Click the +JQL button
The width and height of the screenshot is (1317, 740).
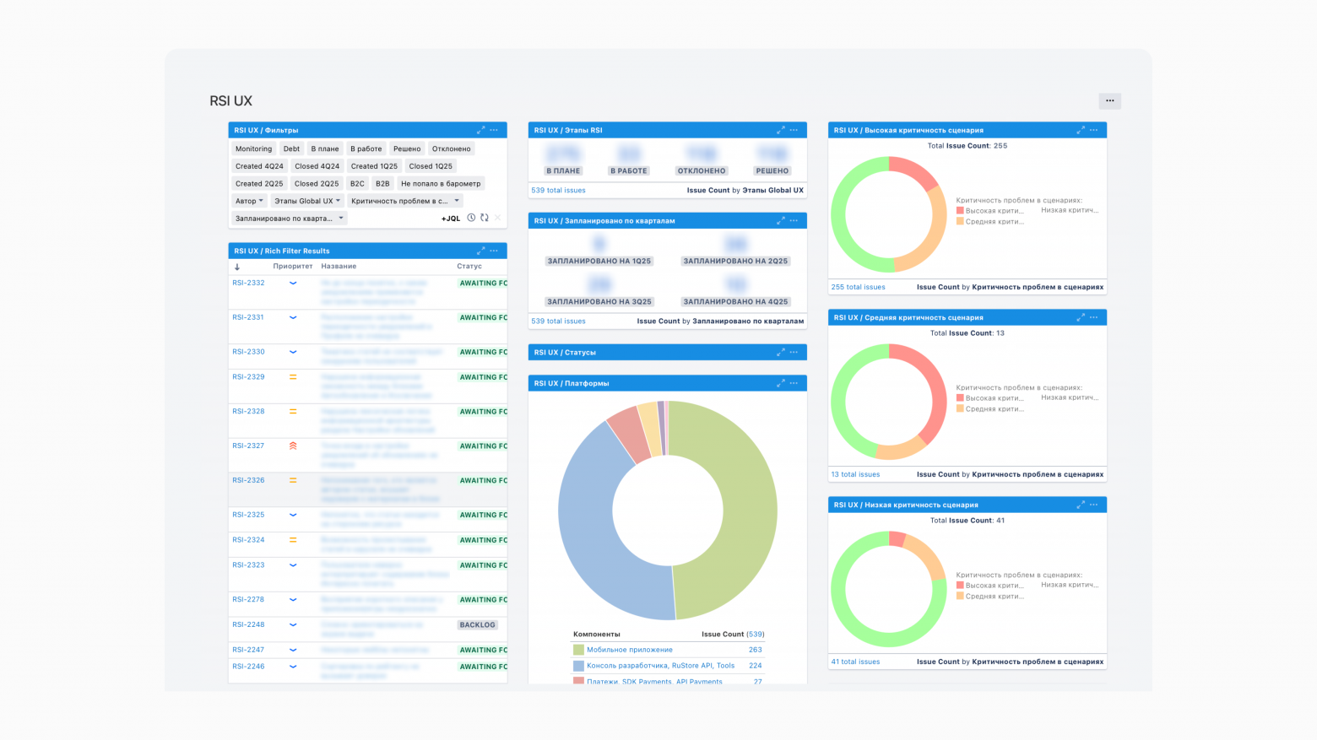[451, 219]
